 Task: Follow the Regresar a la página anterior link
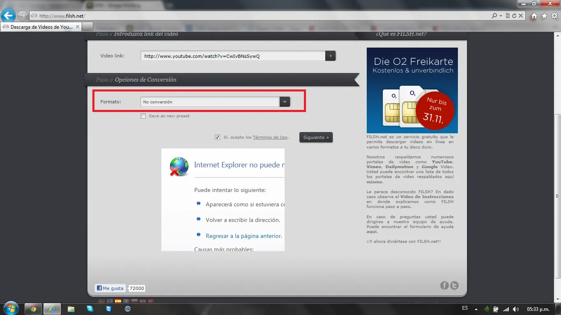244,236
